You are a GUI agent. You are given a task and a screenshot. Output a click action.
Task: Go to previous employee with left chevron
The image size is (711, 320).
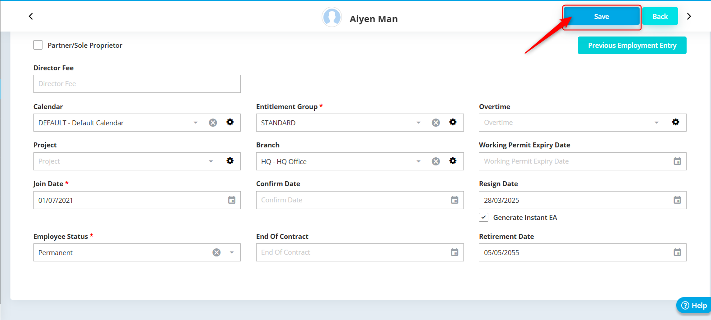point(31,16)
